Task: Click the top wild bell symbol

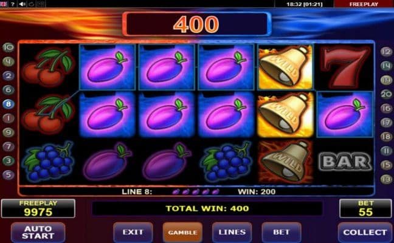Action: pos(285,67)
